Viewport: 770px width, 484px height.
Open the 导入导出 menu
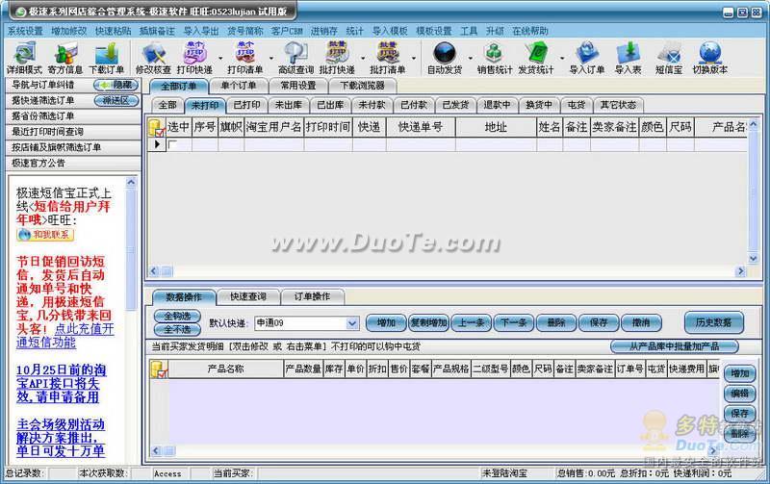click(201, 31)
